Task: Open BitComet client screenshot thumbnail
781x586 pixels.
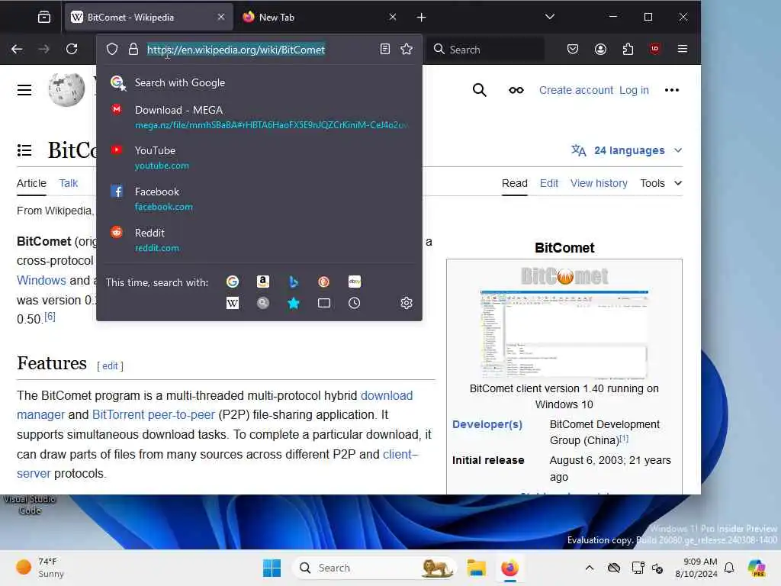Action: 564,333
